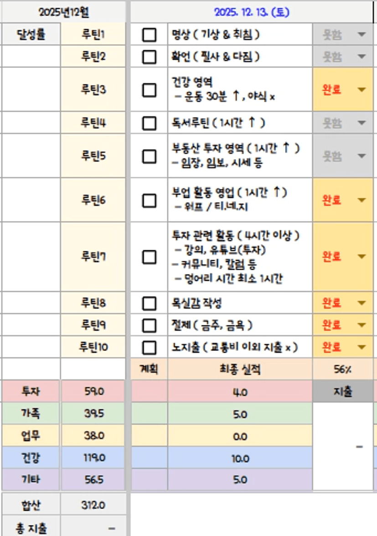Expand the 완료 dropdown for 건강 영역
377x536 pixels.
click(362, 89)
